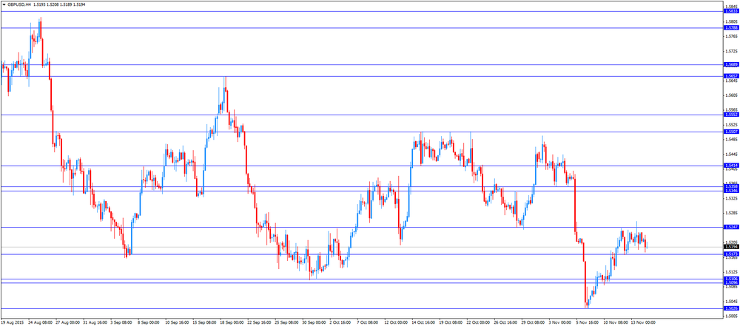The width and height of the screenshot is (740, 326).
Task: Select the 1.5657 horizontal line price label
Action: pos(730,76)
